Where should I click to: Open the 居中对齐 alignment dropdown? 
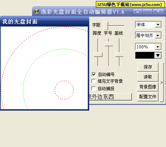click(x=158, y=35)
